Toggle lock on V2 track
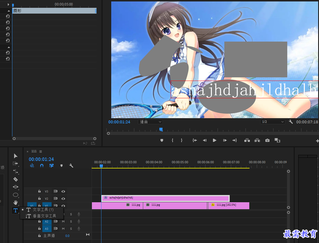The image size is (319, 243). point(39,198)
